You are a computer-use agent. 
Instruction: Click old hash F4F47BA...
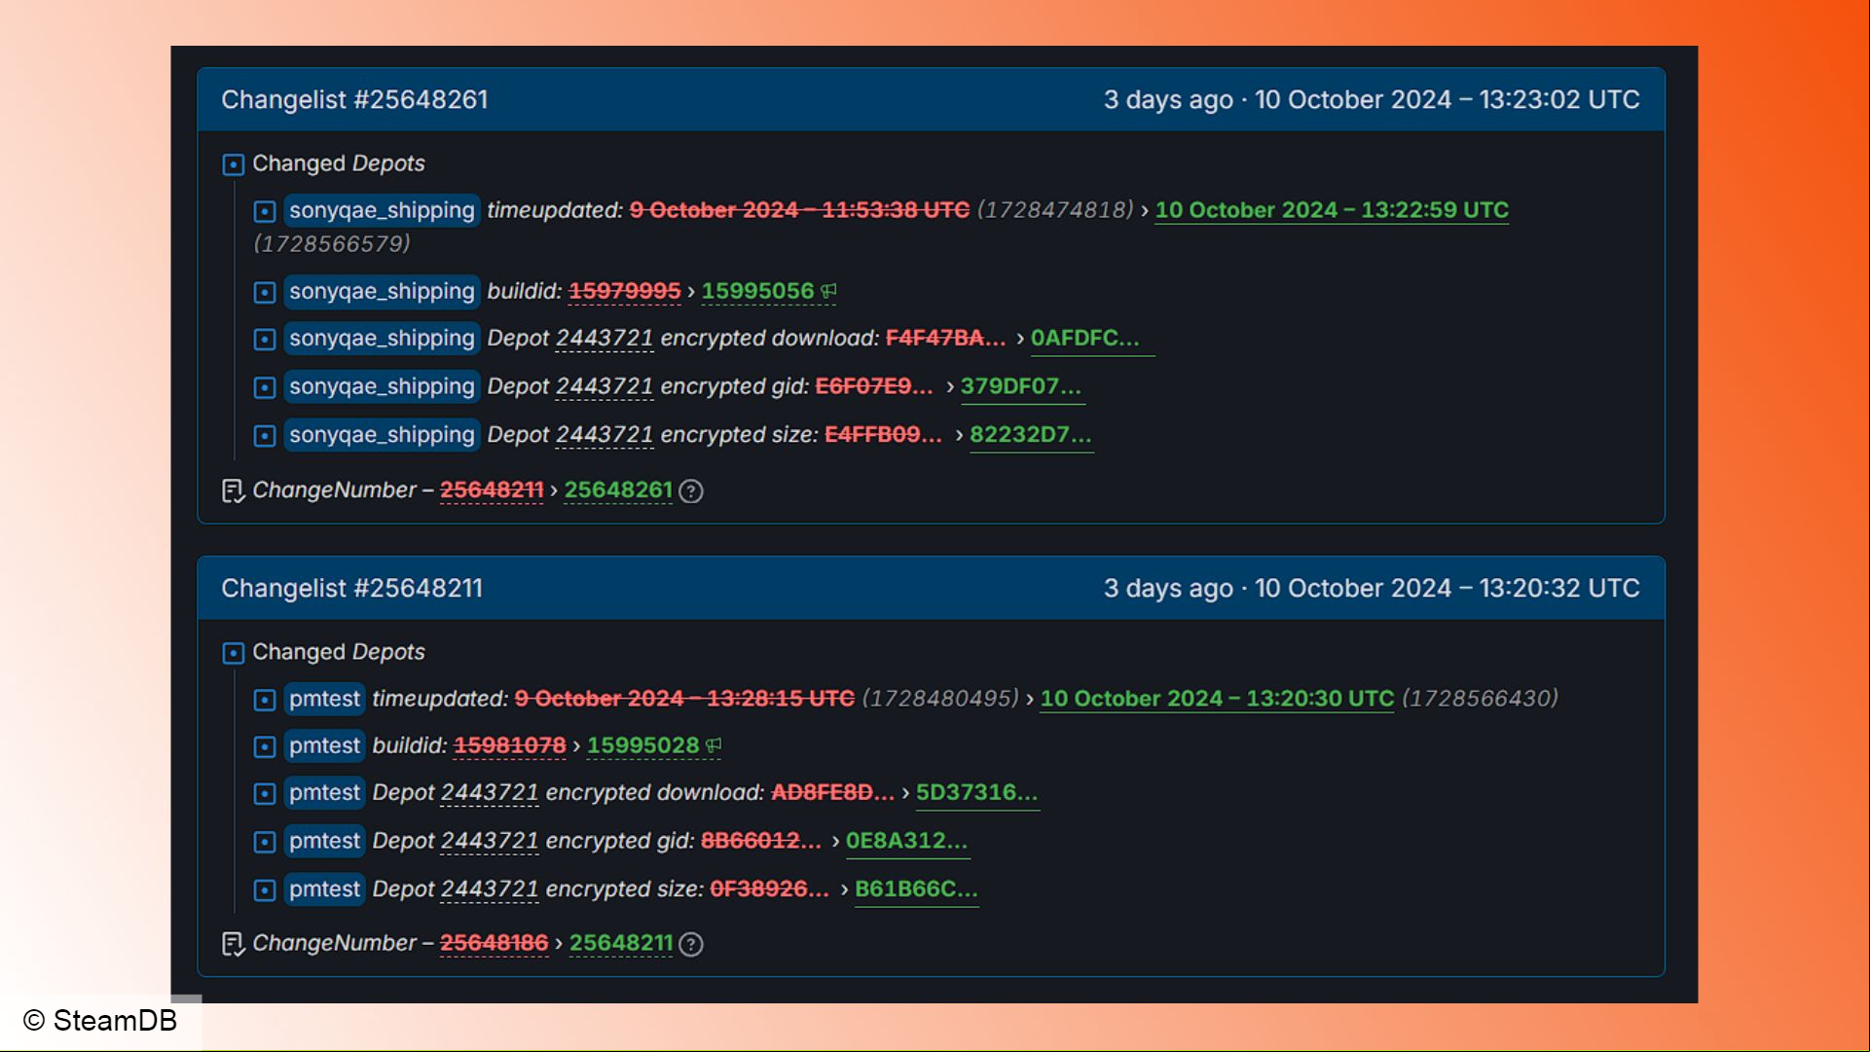(945, 338)
